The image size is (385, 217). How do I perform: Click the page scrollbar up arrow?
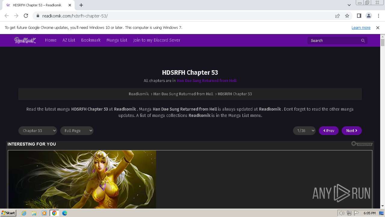point(383,36)
